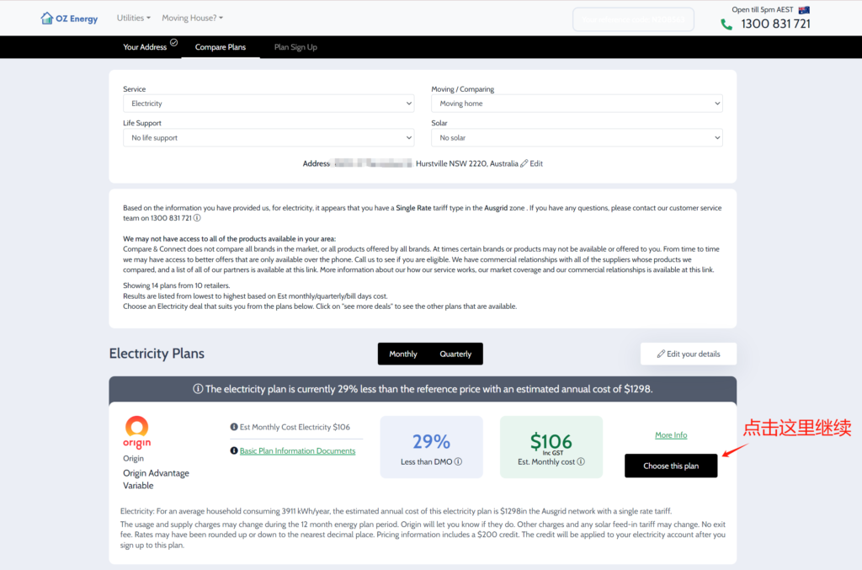Screen dimensions: 862x570
Task: Go to the Your Address step tab
Action: 145,47
